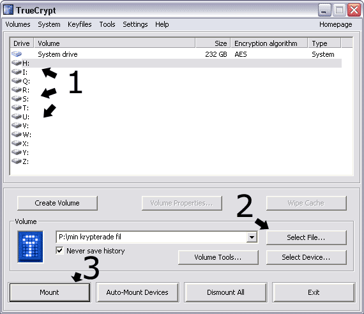This screenshot has height=314, width=364.
Task: Click the blue TrueCrypt volume logo
Action: point(31,247)
